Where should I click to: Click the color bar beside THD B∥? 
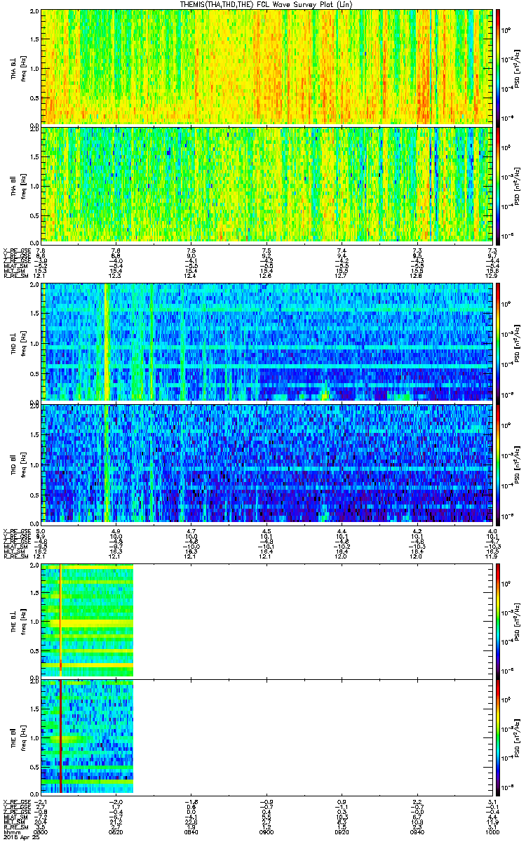click(499, 463)
